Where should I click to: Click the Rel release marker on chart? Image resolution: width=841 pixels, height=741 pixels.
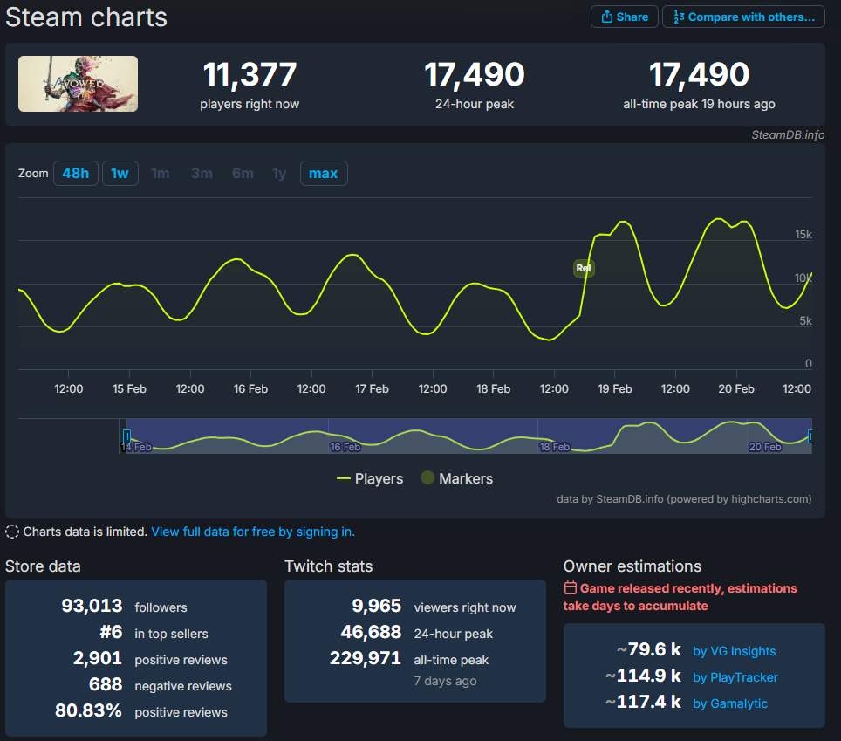point(584,268)
